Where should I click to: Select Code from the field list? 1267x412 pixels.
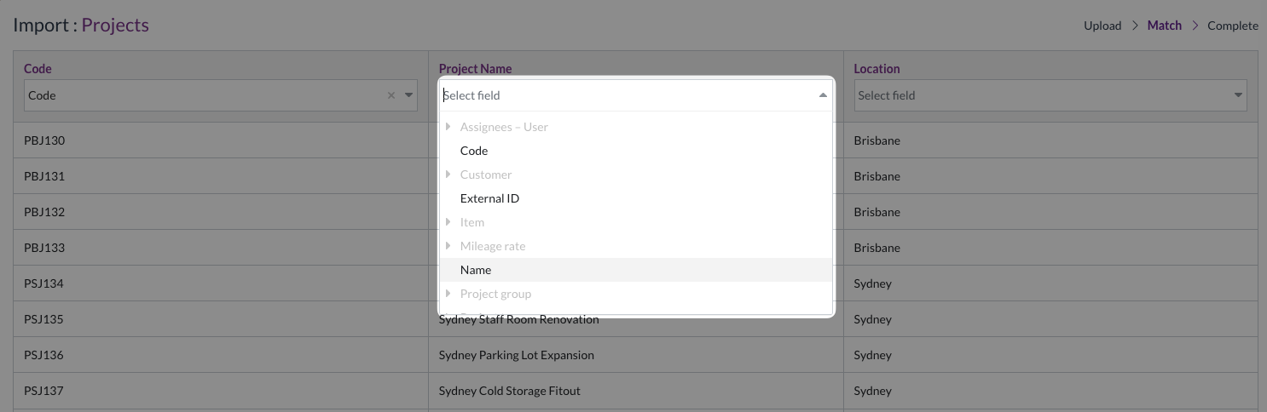[474, 151]
